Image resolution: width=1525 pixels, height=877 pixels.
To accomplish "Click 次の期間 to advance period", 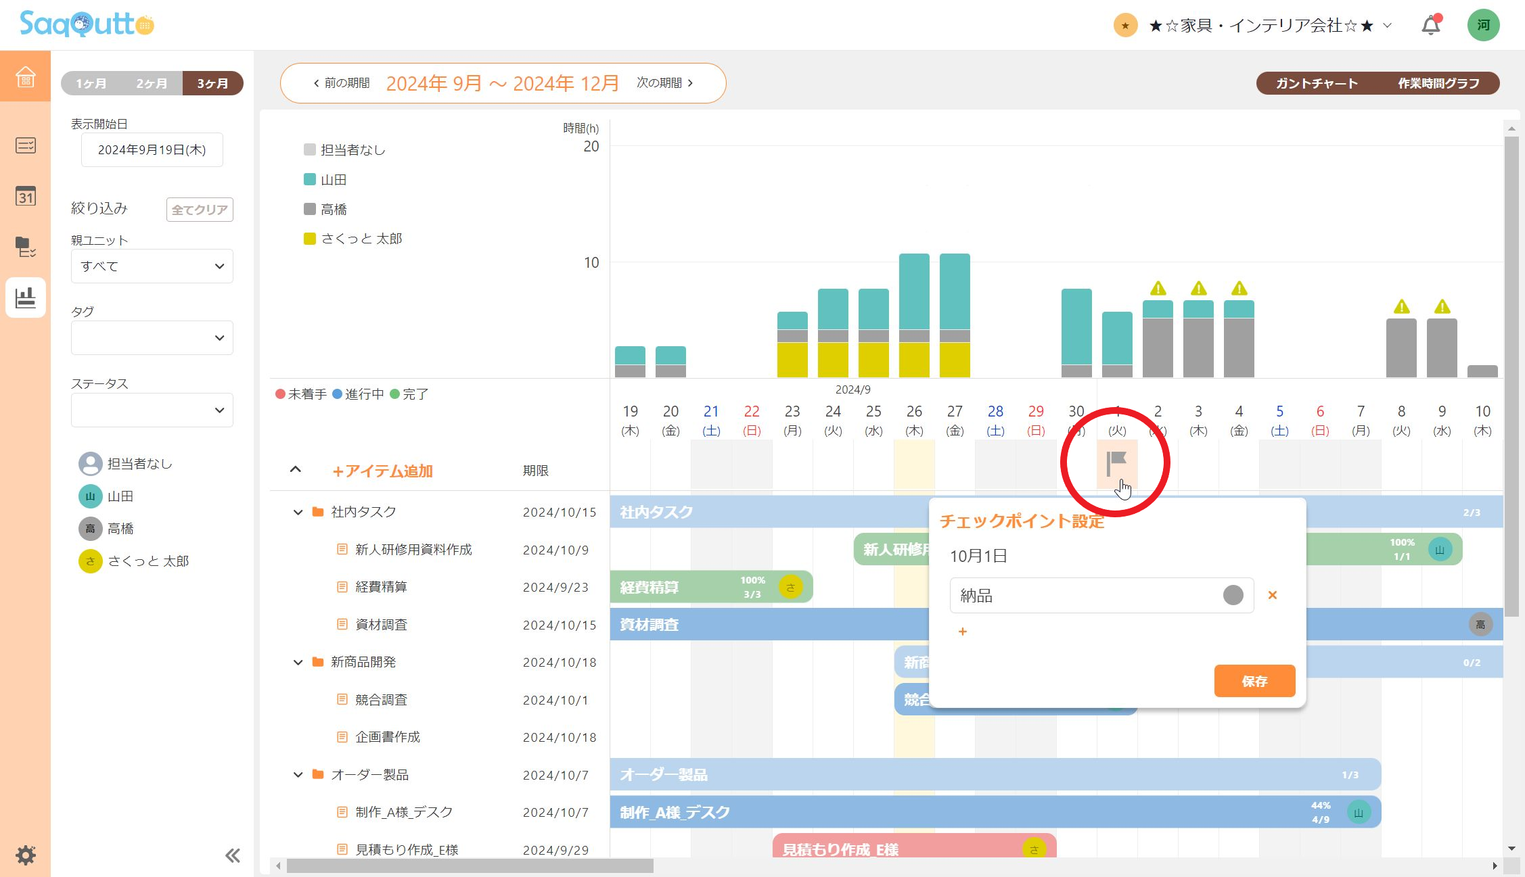I will pyautogui.click(x=664, y=82).
